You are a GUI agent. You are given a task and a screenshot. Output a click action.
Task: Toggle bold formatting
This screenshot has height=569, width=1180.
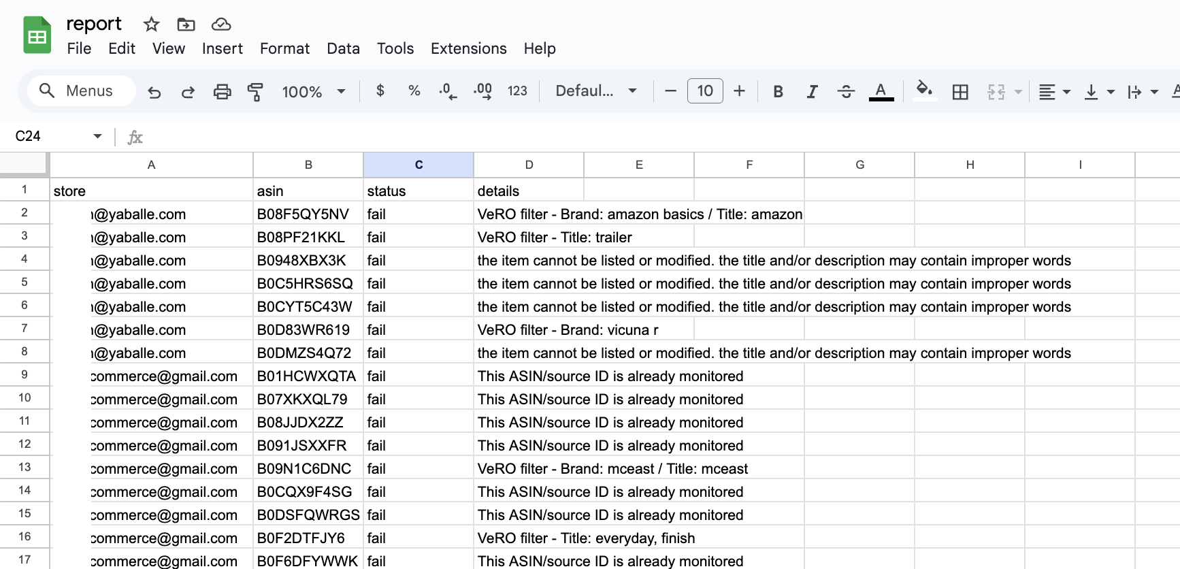coord(778,91)
